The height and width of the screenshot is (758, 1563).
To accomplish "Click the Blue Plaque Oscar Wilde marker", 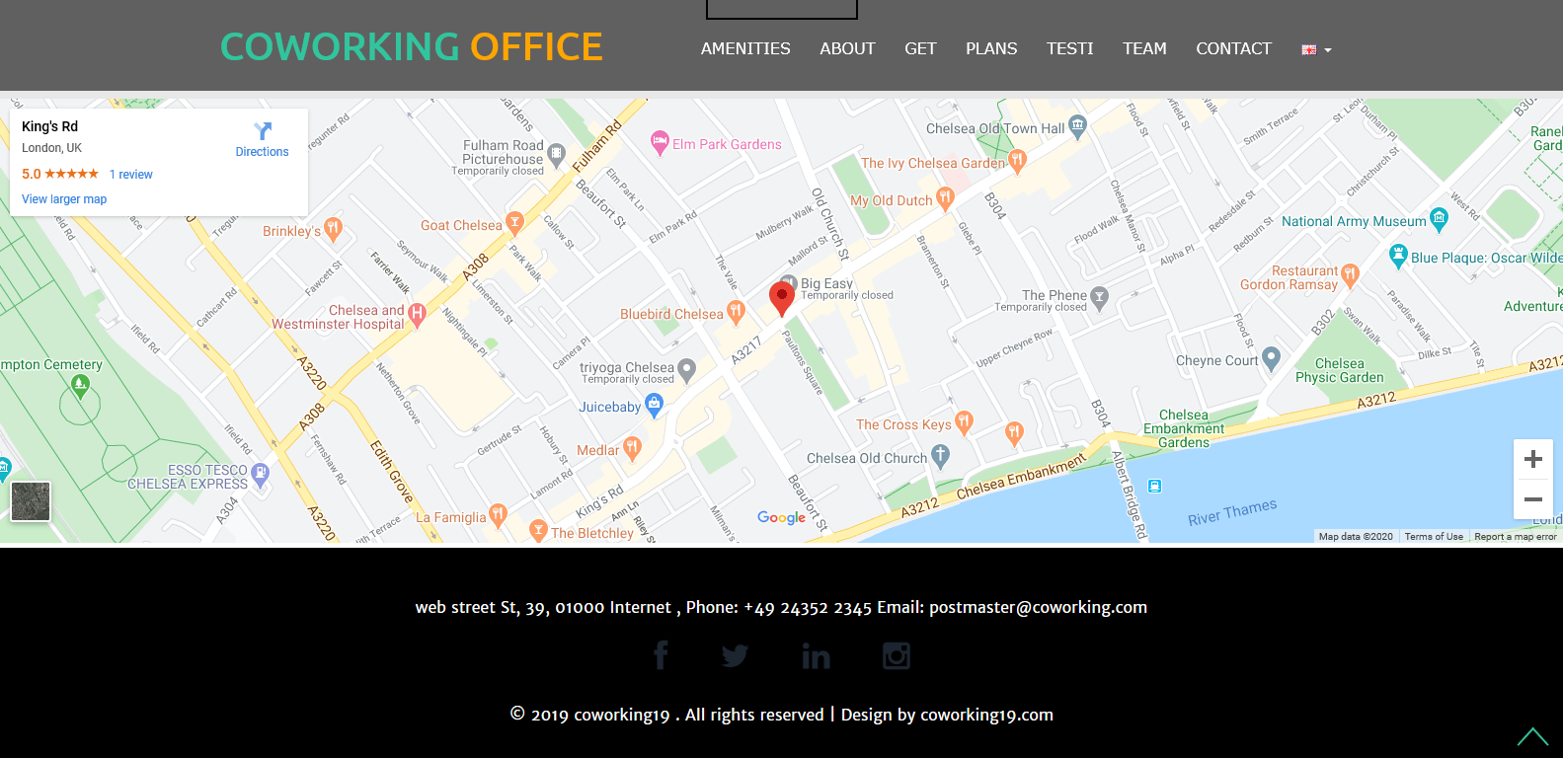I will (1398, 256).
